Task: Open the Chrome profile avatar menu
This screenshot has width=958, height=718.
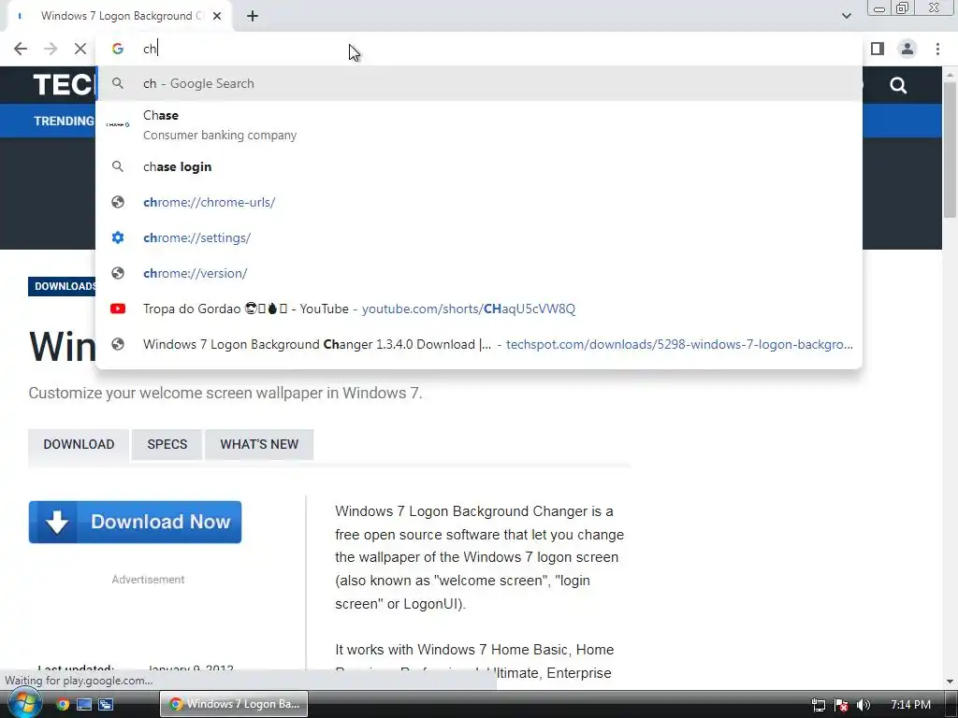Action: [907, 49]
